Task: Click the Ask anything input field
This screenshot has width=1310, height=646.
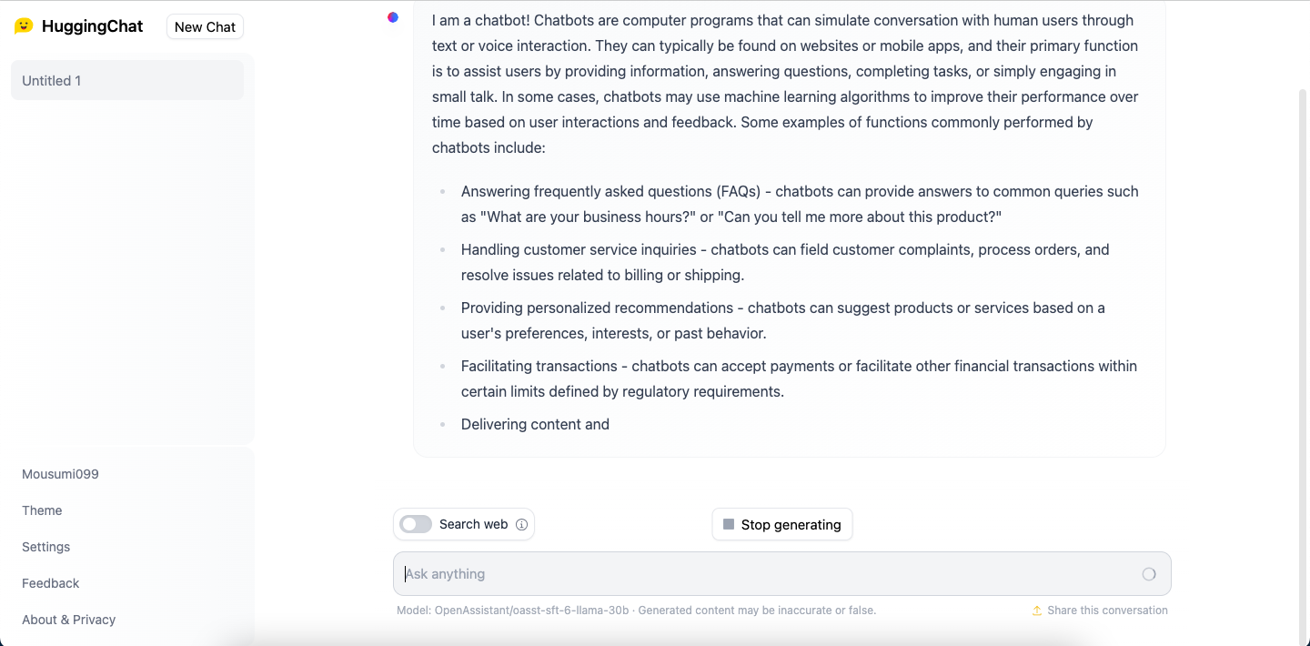Action: tap(782, 573)
